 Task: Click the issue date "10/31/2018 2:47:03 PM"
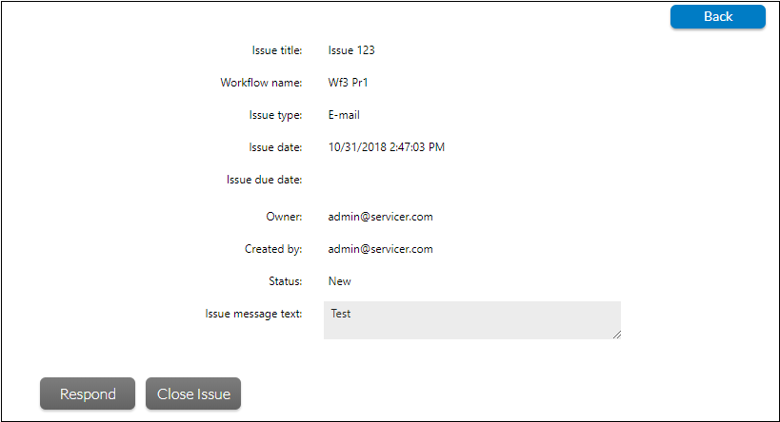tap(386, 147)
